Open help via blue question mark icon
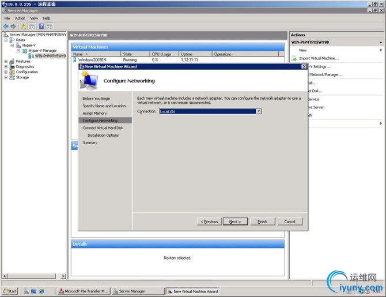 point(41,27)
